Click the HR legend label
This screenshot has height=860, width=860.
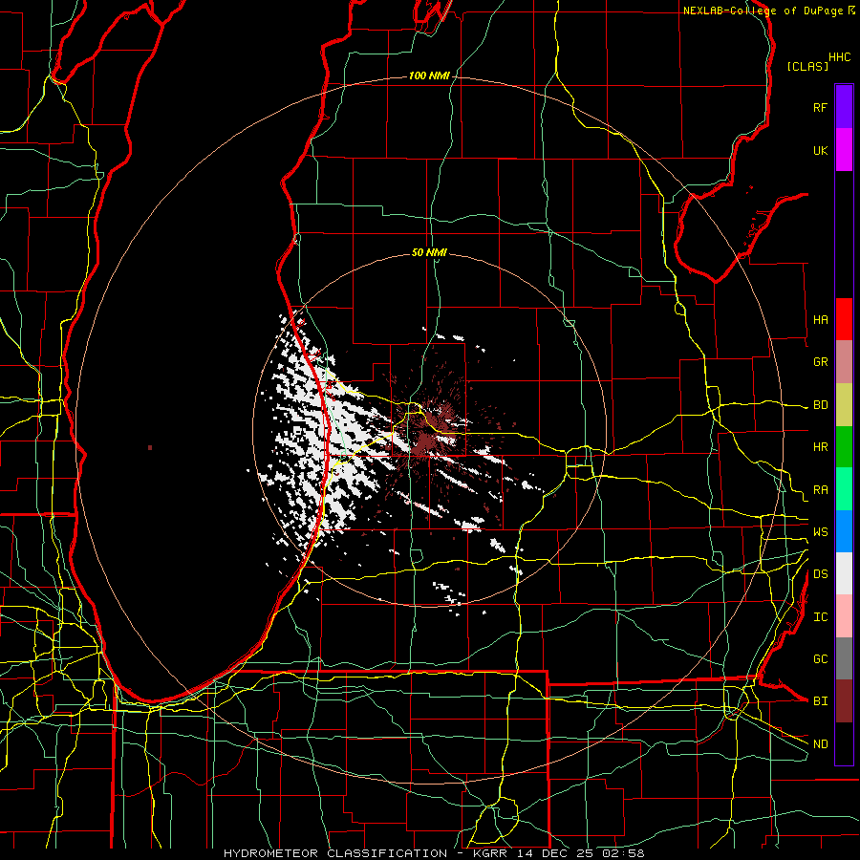click(820, 447)
